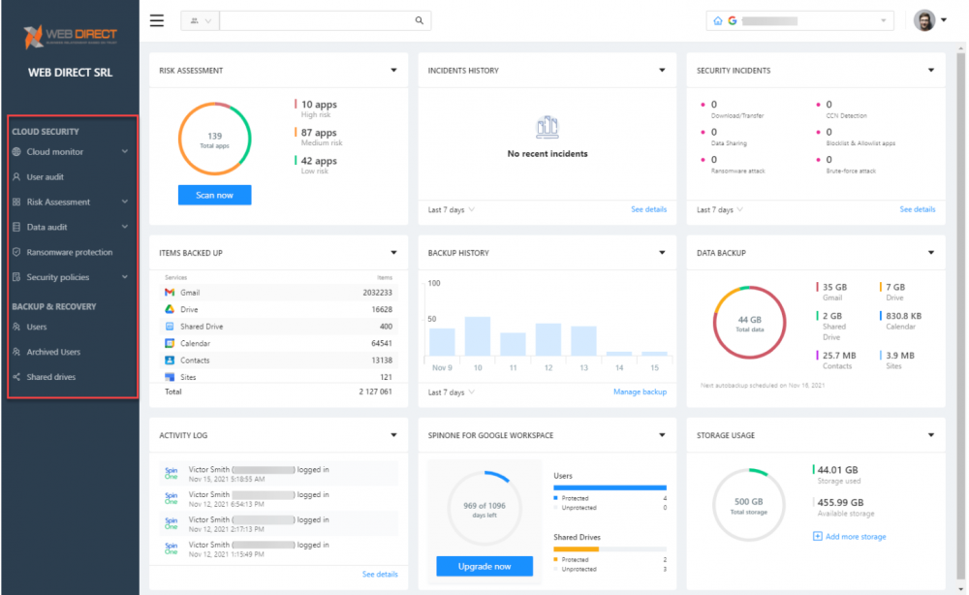This screenshot has height=595, width=969.
Task: Open the hamburger menu icon
Action: pos(157,20)
